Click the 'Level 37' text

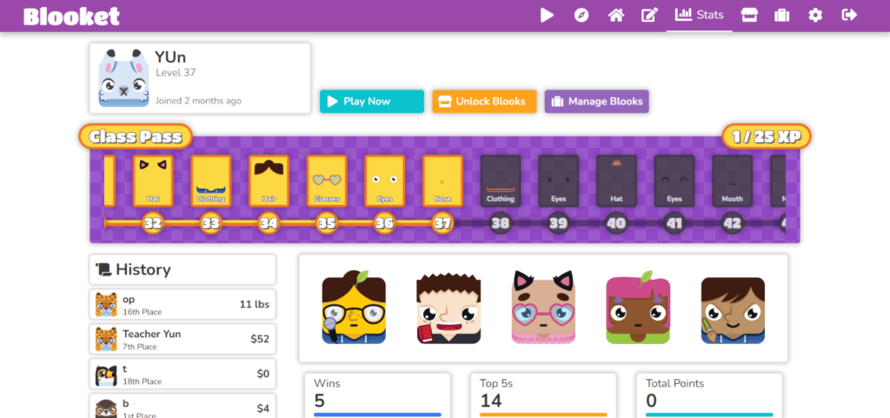176,73
